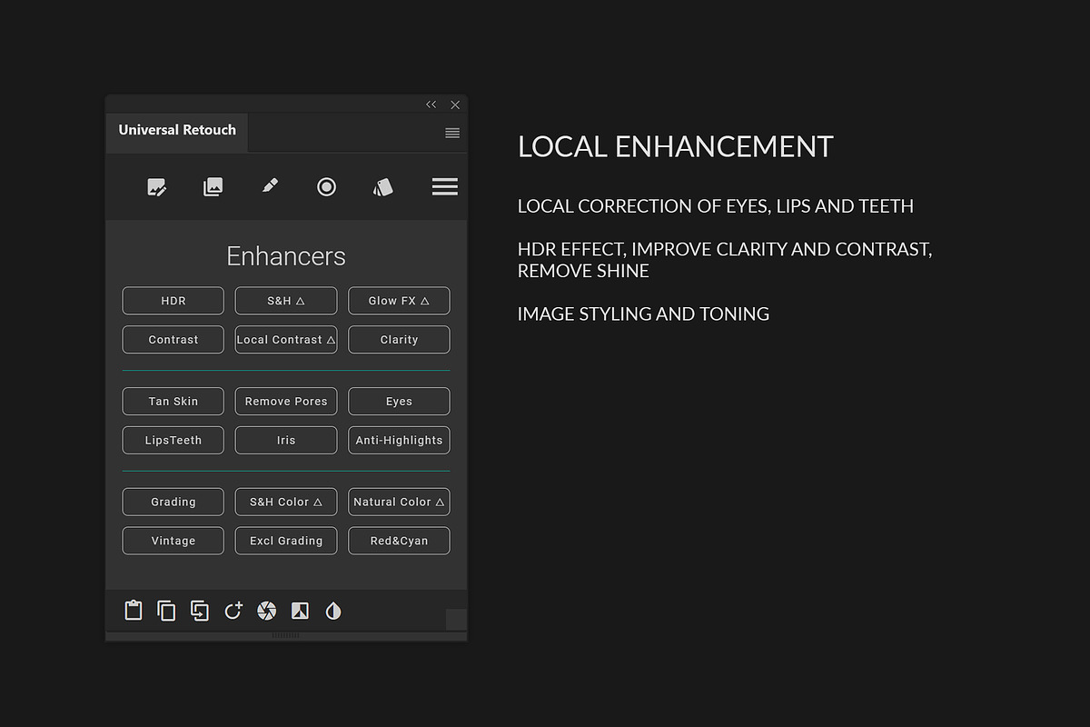Apply the Vintage effect
This screenshot has width=1090, height=727.
click(x=173, y=542)
